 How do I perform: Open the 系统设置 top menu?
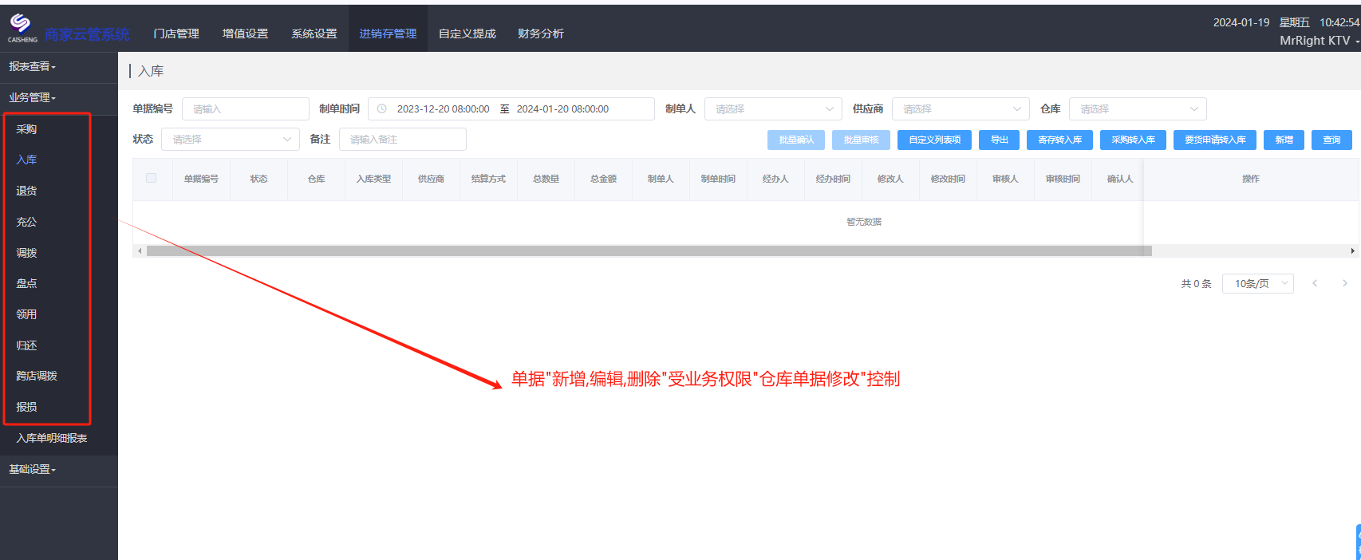click(314, 34)
